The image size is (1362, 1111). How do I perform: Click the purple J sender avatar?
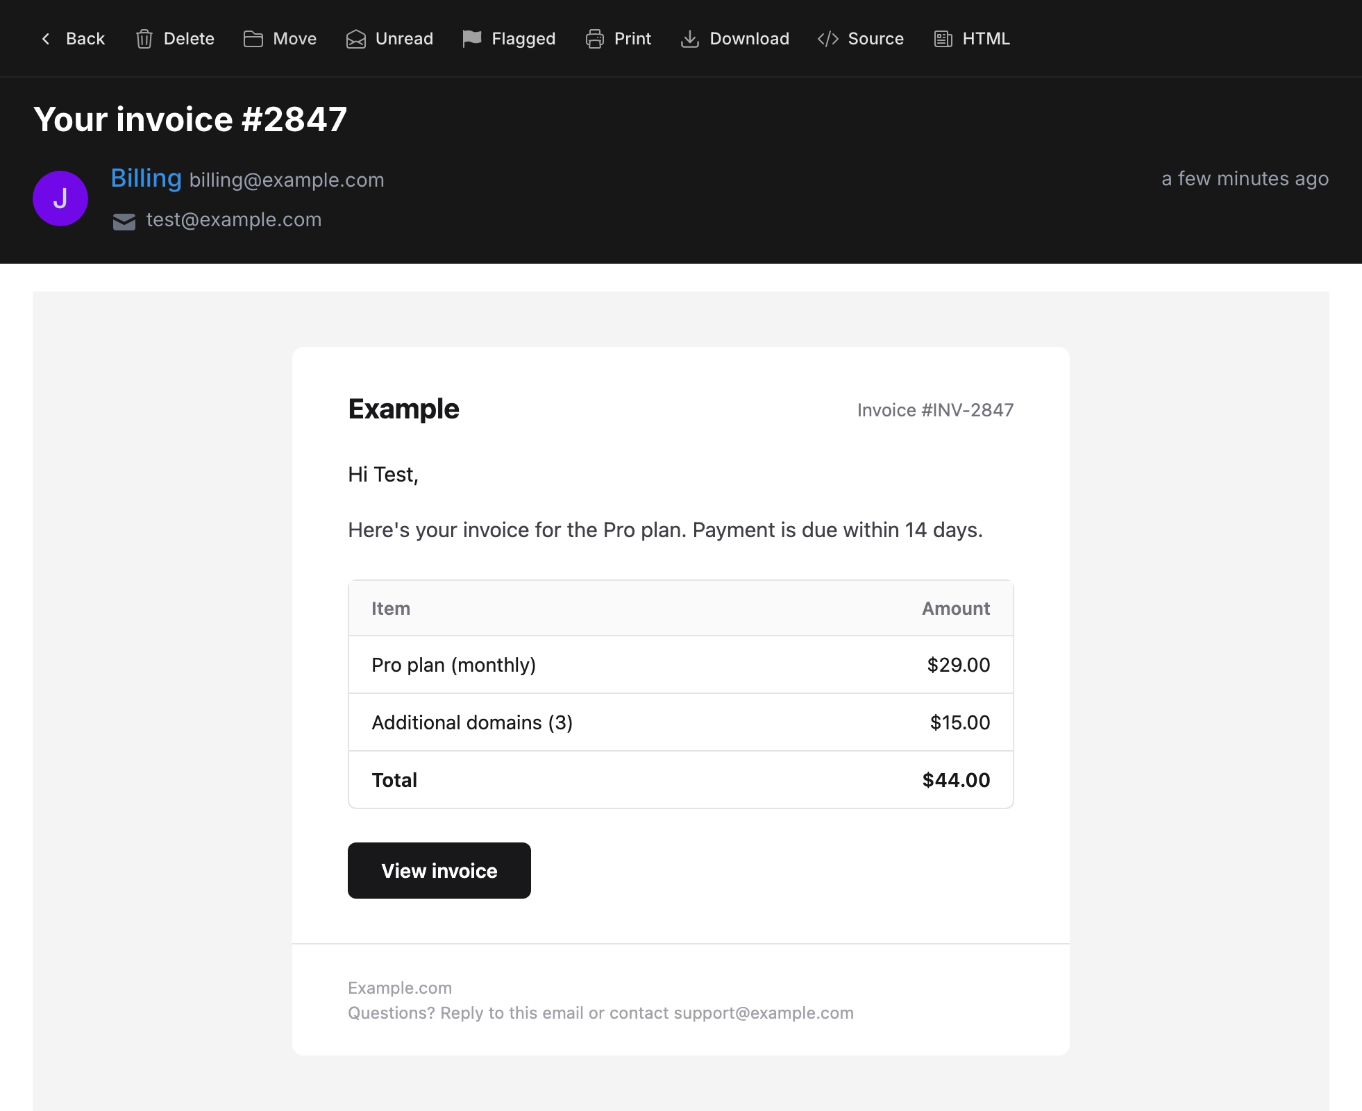coord(60,198)
